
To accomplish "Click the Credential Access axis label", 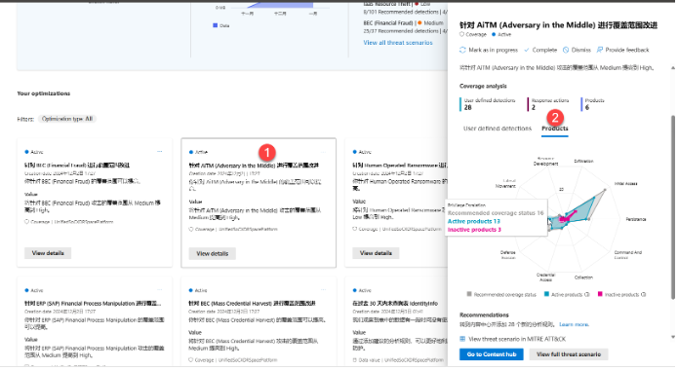I will point(545,277).
